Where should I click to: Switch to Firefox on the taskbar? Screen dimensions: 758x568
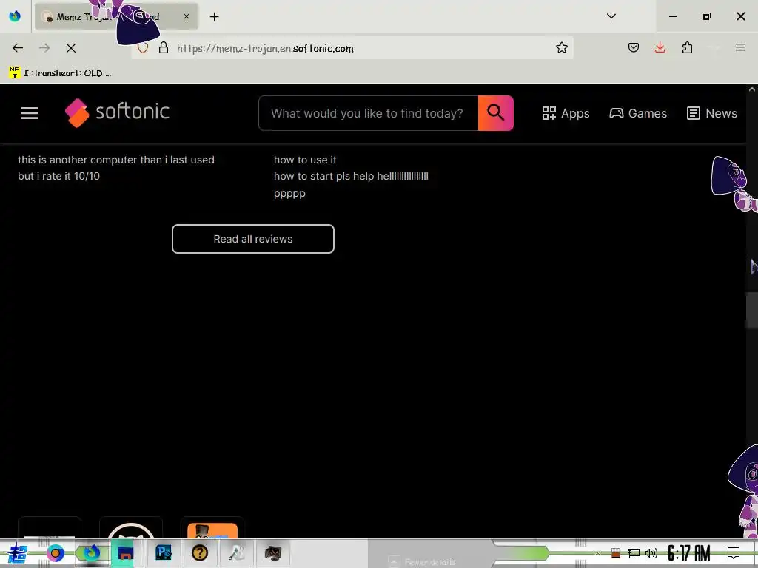[91, 552]
